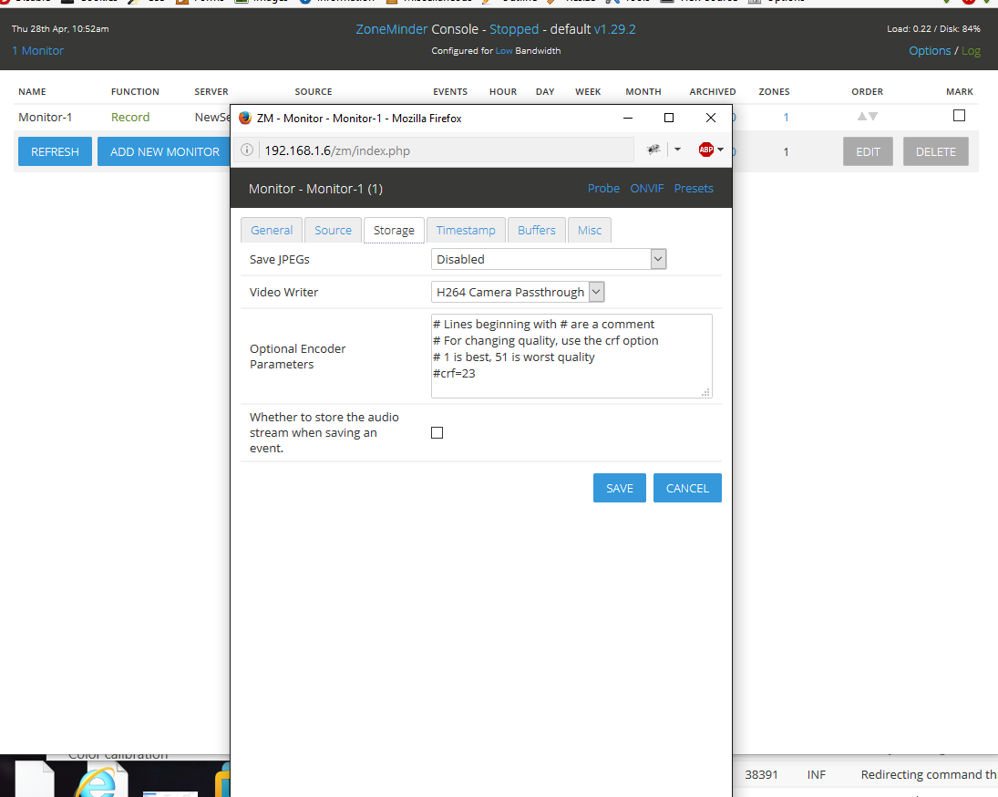This screenshot has width=998, height=797.
Task: Click the SAVE button
Action: pyautogui.click(x=619, y=488)
